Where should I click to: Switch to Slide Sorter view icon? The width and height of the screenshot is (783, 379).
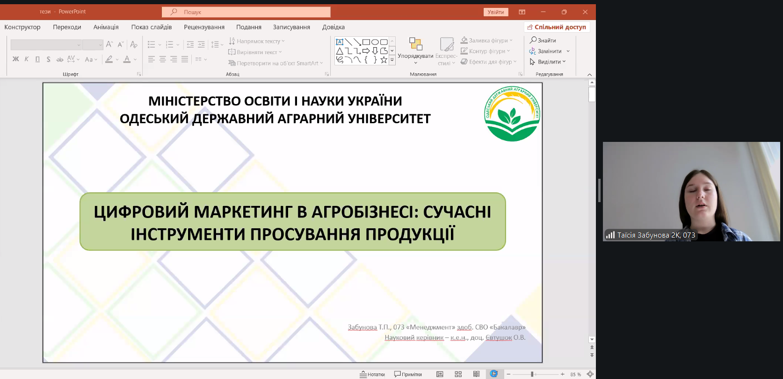tap(458, 374)
